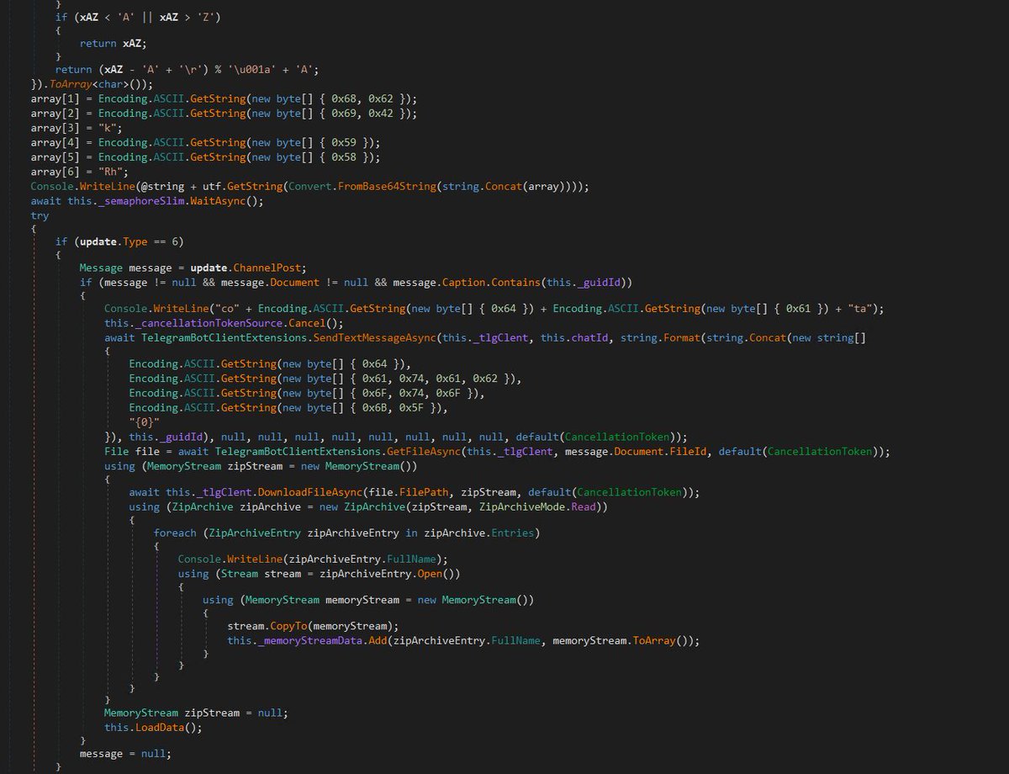This screenshot has height=774, width=1009.
Task: Click the Console.WriteLine("co" + ...) line
Action: (494, 309)
